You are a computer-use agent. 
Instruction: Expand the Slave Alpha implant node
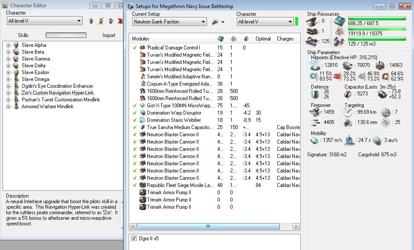tap(8, 45)
